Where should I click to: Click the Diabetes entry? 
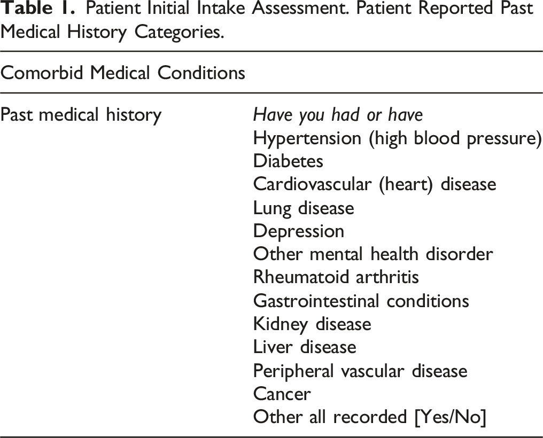(288, 161)
